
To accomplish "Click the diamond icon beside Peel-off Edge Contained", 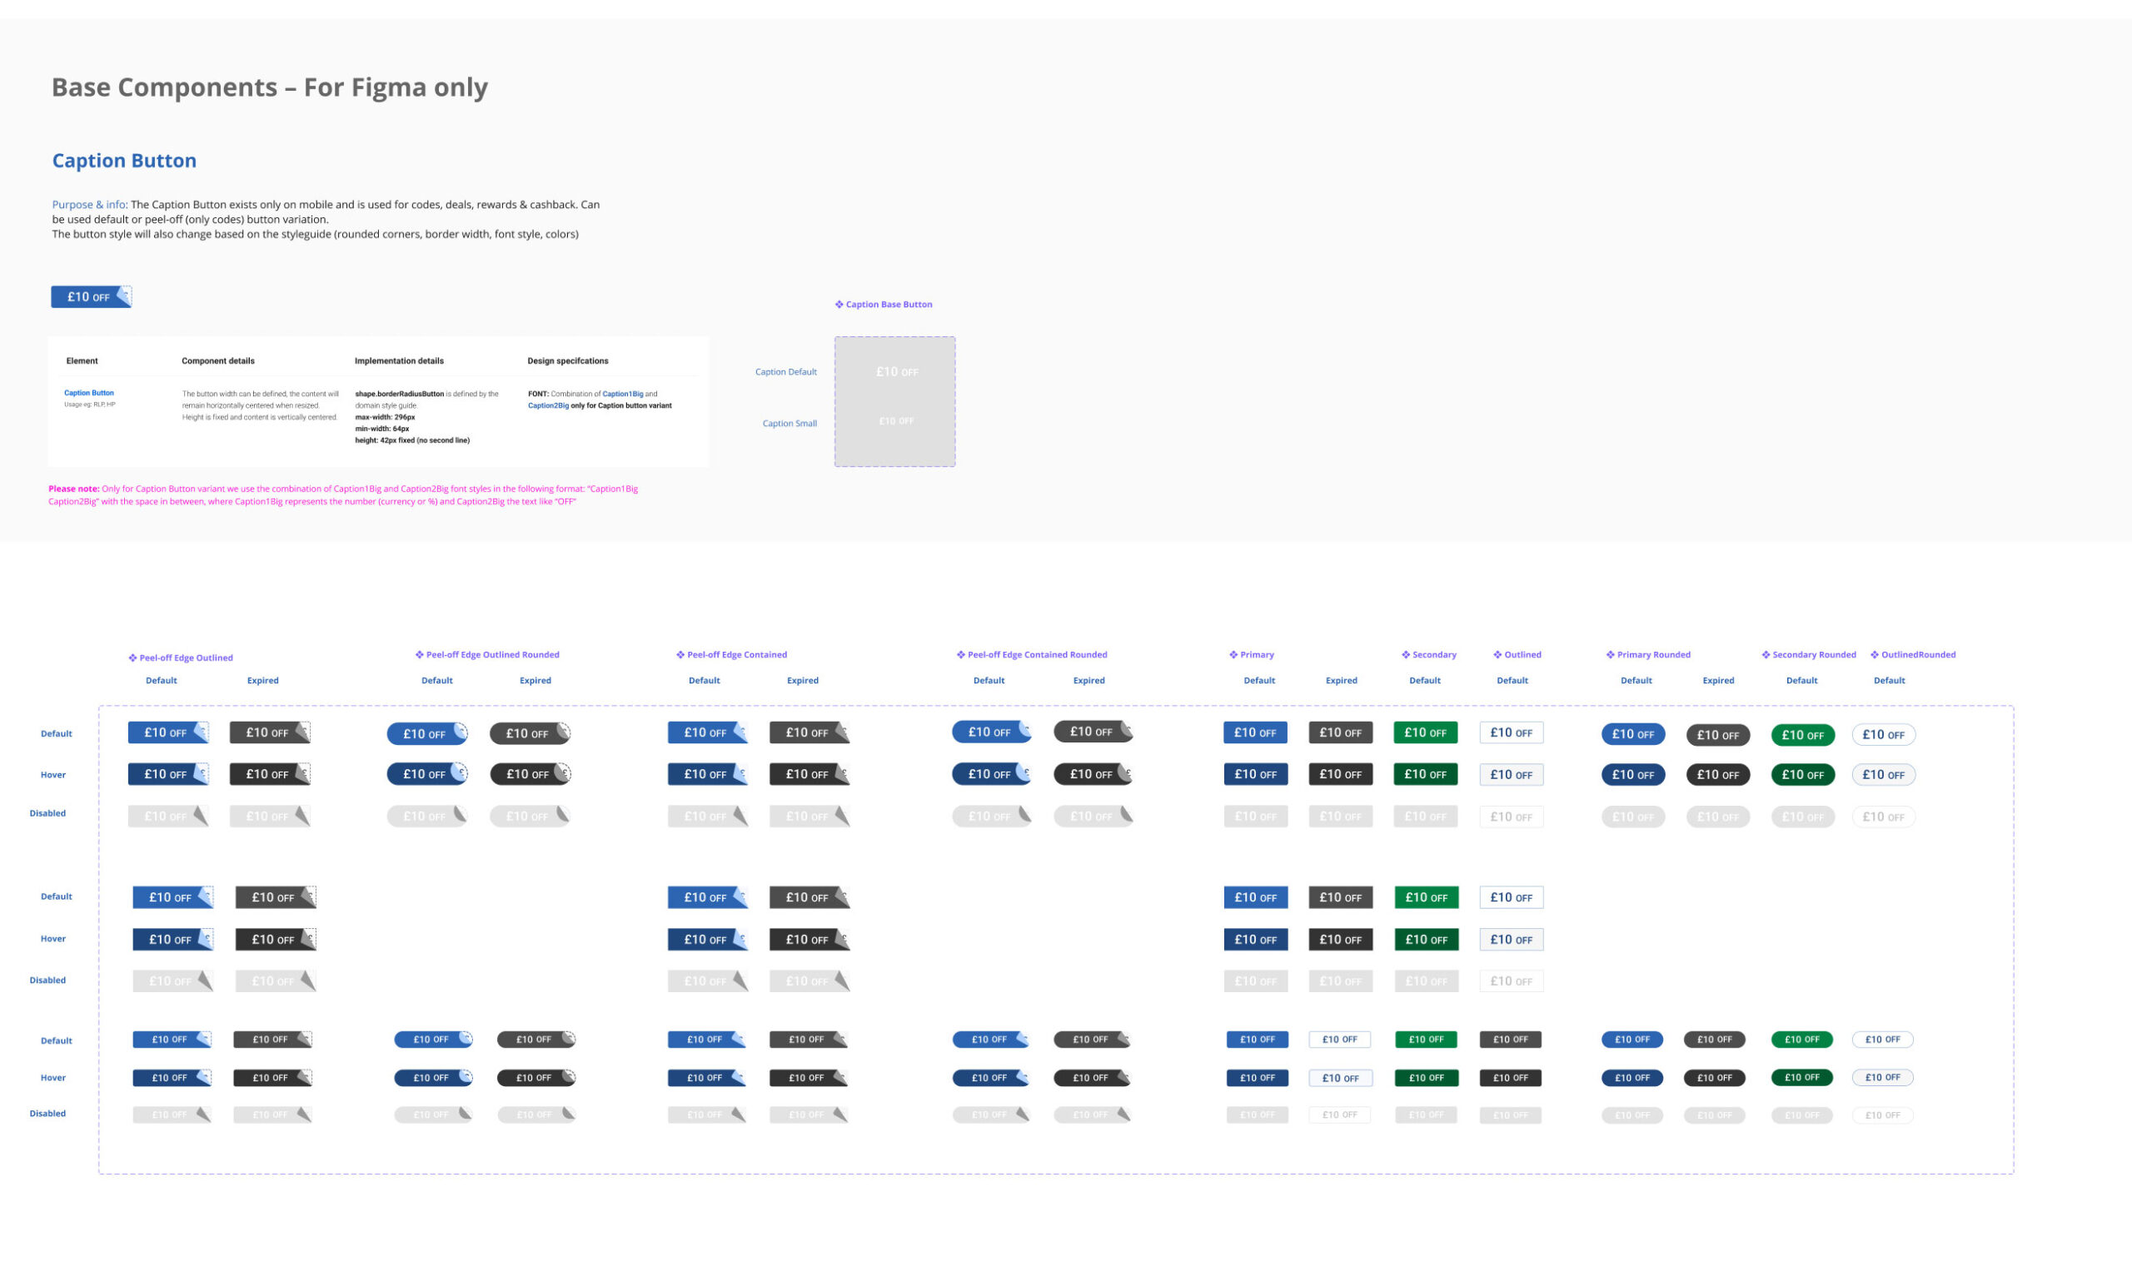I will (680, 654).
